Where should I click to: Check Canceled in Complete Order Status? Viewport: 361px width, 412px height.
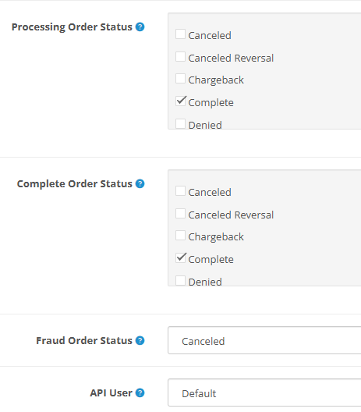click(180, 191)
